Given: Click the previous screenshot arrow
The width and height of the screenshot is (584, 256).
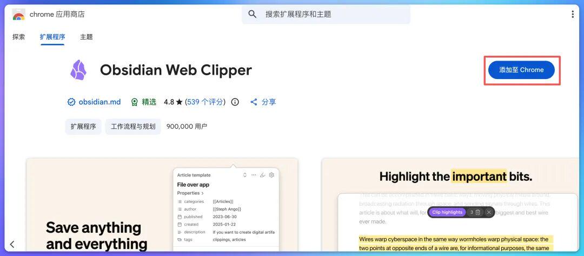Looking at the screenshot, I should [12, 245].
